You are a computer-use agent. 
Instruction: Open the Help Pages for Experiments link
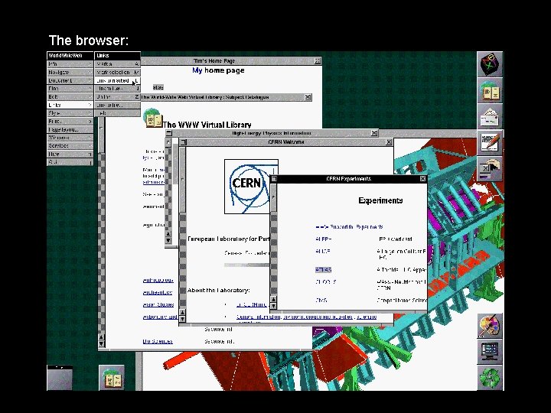(349, 227)
